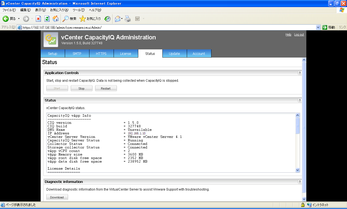The image size is (347, 209).
Task: Open help for Status section
Action: click(x=300, y=100)
